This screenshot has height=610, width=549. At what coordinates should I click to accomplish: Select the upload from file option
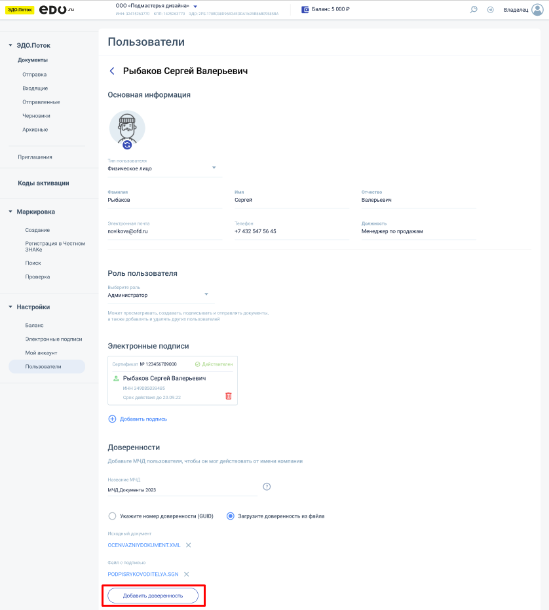point(230,516)
